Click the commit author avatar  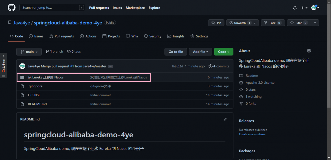pyautogui.click(x=22, y=66)
